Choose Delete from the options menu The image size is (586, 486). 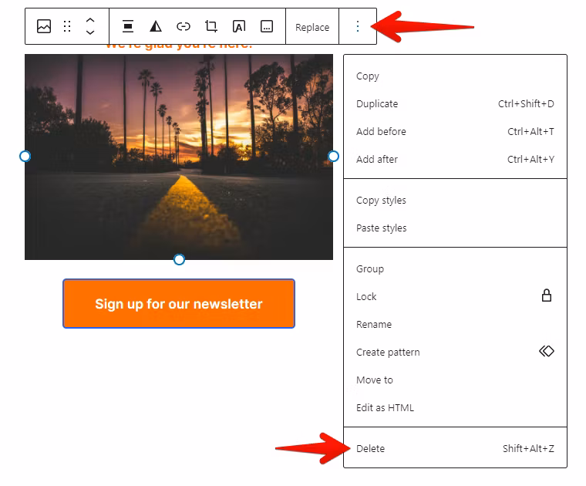[455, 448]
